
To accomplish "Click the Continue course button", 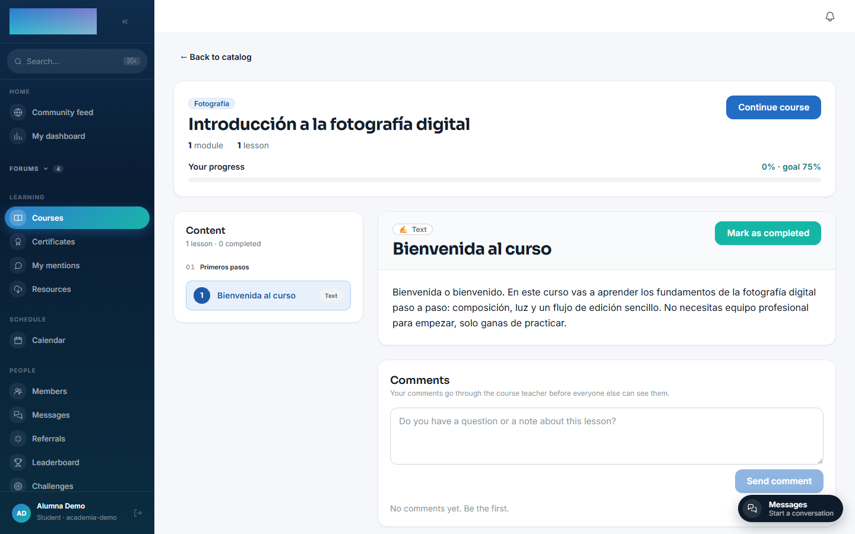I will click(774, 107).
